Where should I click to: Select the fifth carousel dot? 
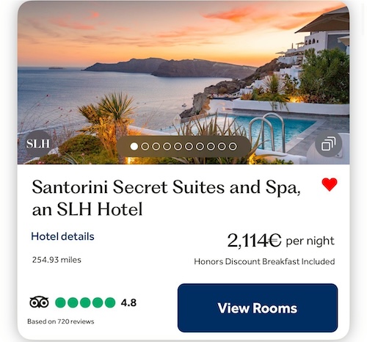tap(178, 147)
